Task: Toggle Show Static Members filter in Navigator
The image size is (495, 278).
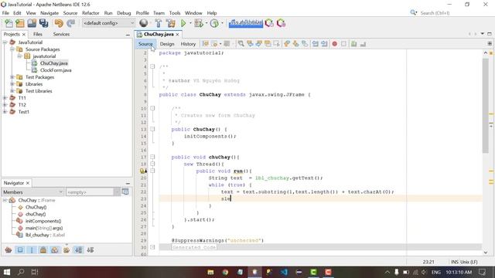Action: (32, 250)
